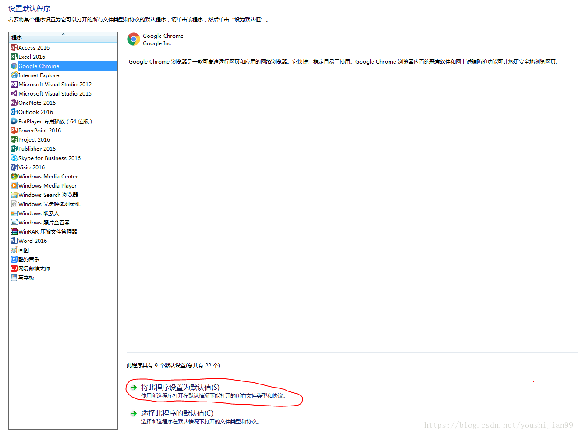Click the Visual Studio 2015 icon
This screenshot has width=578, height=434.
[x=14, y=93]
